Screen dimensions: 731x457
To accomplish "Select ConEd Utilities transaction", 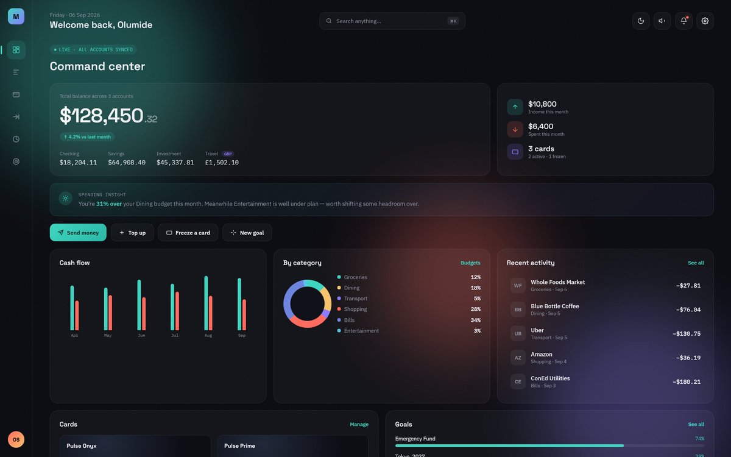I will coord(606,381).
